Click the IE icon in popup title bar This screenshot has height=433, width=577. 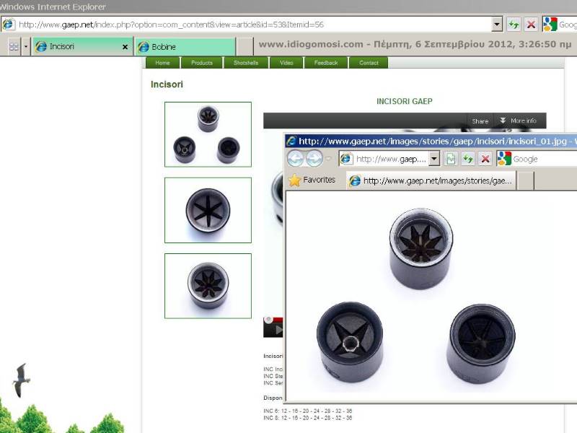click(291, 141)
